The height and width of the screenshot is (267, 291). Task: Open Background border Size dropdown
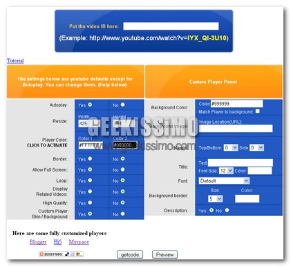pos(216,199)
